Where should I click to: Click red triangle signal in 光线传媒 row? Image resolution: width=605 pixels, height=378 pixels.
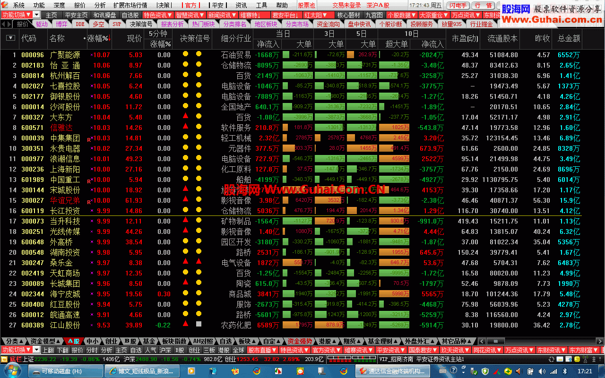click(185, 230)
